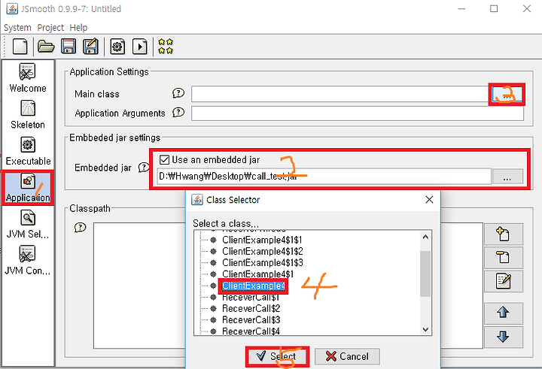This screenshot has width=542, height=369.
Task: Open a project with the folder icon
Action: pos(46,47)
